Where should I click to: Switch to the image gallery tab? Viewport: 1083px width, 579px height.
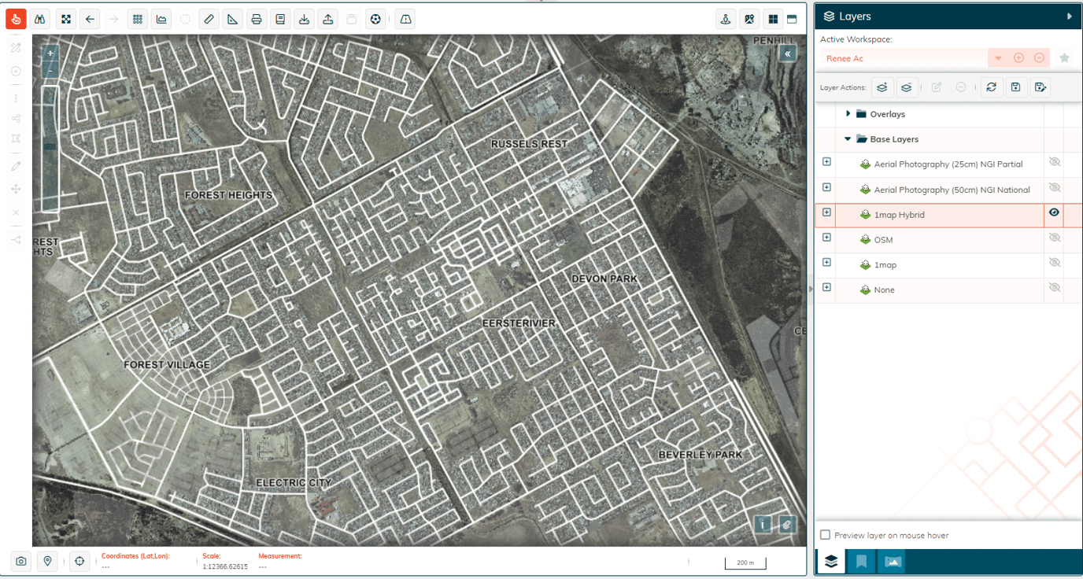point(893,561)
